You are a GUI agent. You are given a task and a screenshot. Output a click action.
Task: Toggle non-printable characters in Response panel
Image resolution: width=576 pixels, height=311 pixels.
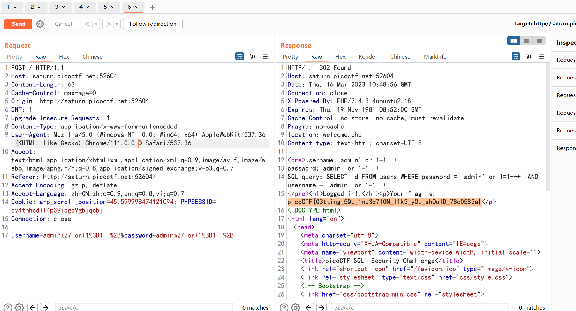pyautogui.click(x=529, y=56)
